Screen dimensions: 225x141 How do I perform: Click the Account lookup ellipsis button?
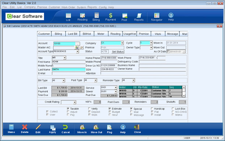[77, 43]
